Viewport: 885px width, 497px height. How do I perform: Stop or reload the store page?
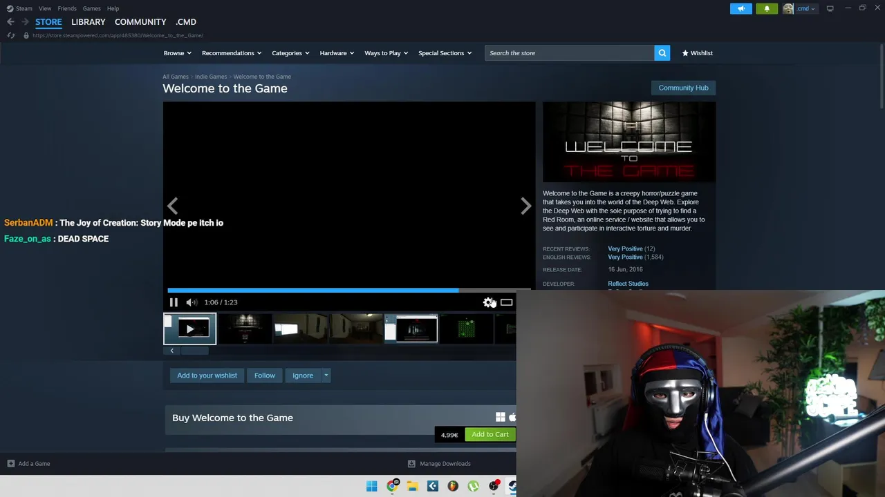[11, 35]
